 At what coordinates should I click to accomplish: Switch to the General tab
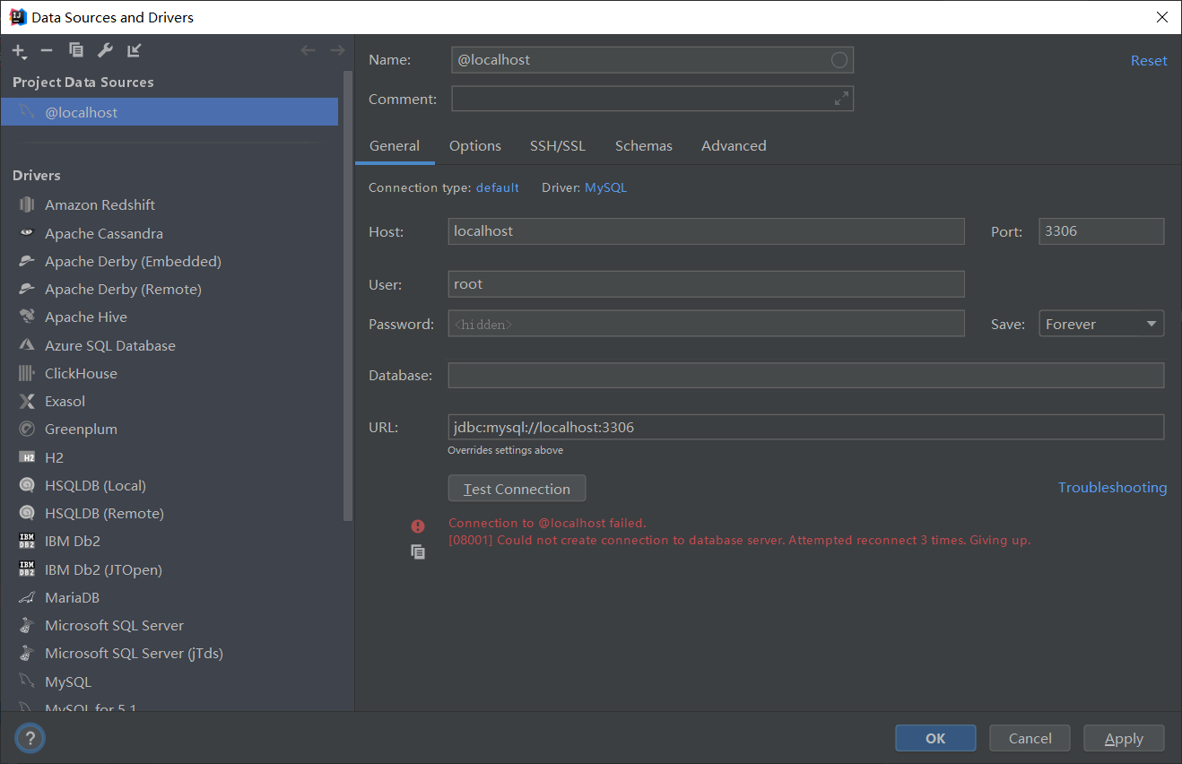point(395,145)
